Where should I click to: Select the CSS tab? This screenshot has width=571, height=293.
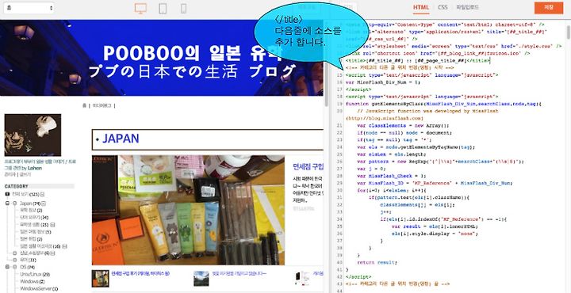[x=443, y=8]
